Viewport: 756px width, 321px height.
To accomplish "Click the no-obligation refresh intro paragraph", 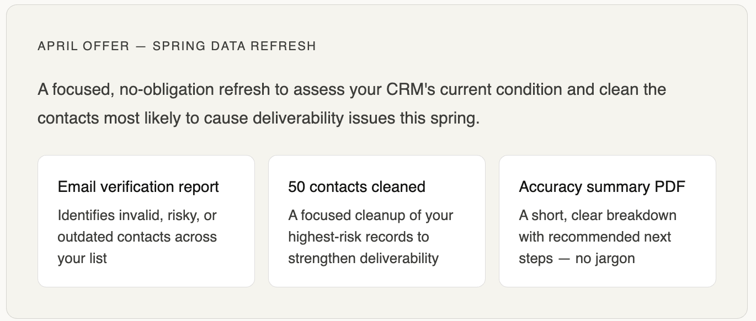I will point(352,104).
